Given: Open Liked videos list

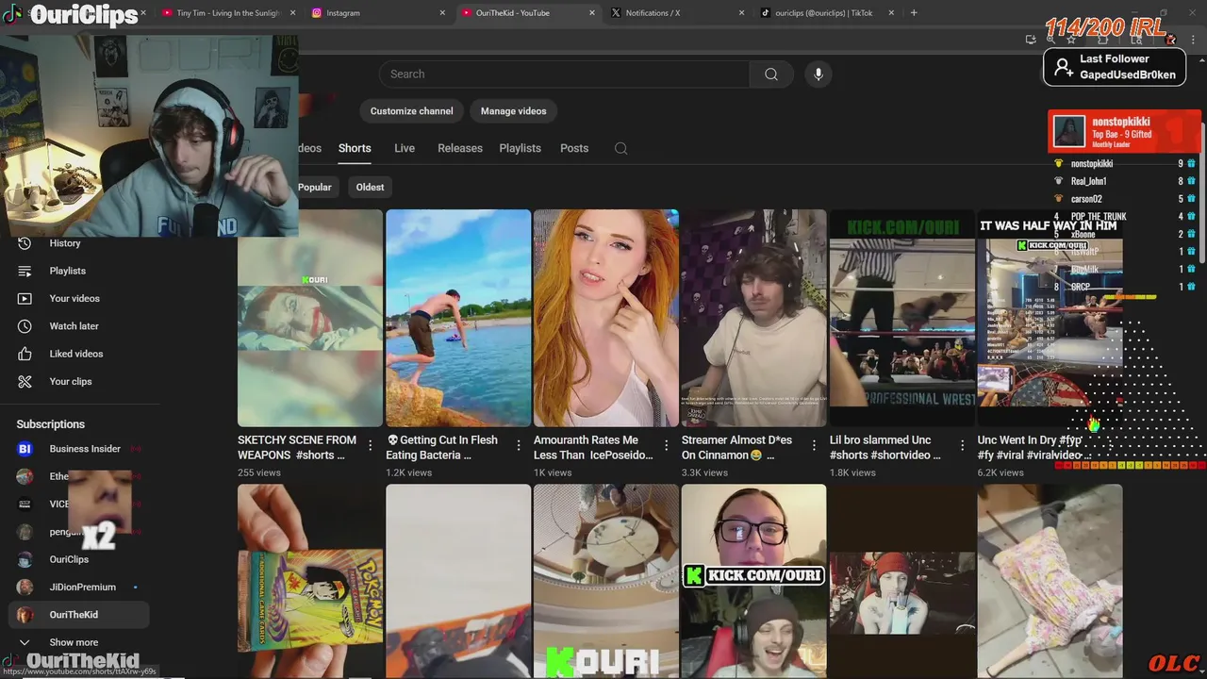Looking at the screenshot, I should coord(80,354).
